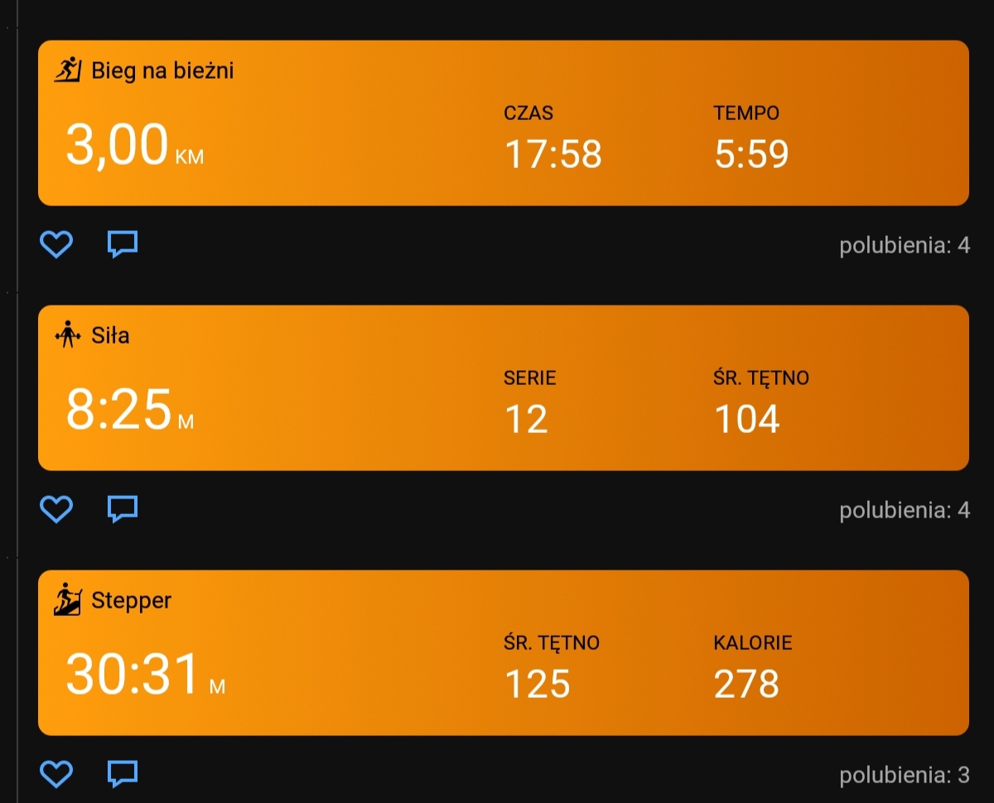
Task: Open the Siła activity card
Action: coord(504,387)
